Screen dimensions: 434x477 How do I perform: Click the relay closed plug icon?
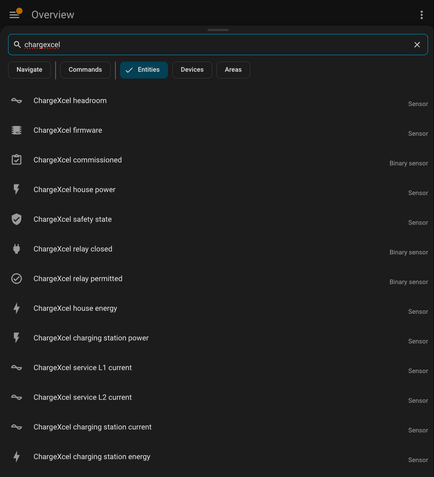click(x=16, y=249)
